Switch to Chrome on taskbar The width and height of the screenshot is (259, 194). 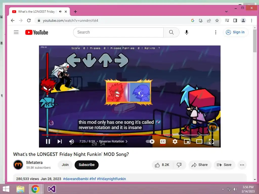pyautogui.click(x=35, y=189)
